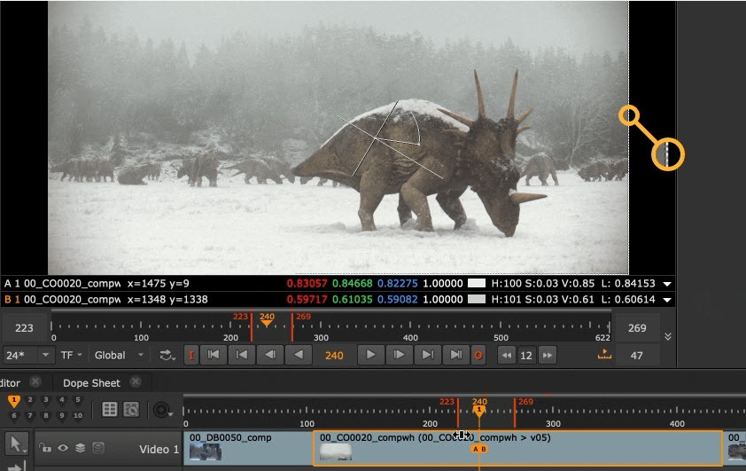Image resolution: width=746 pixels, height=471 pixels.
Task: Click the 223 in marker on sequence timeline
Action: pos(457,412)
